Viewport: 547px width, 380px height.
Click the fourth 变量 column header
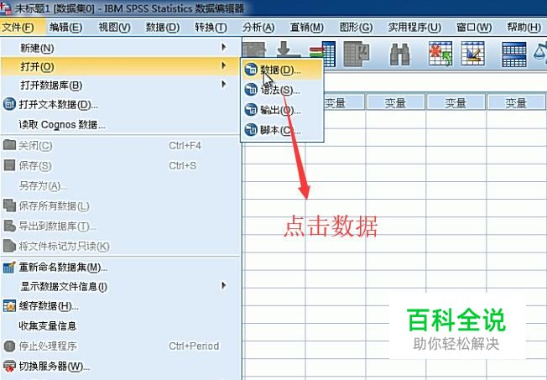516,102
